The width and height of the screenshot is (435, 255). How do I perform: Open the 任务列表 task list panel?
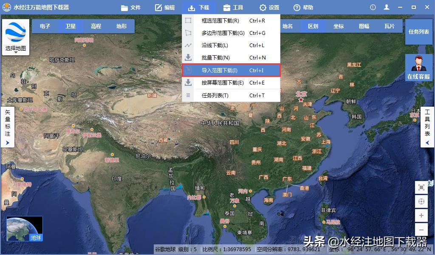[x=418, y=31]
